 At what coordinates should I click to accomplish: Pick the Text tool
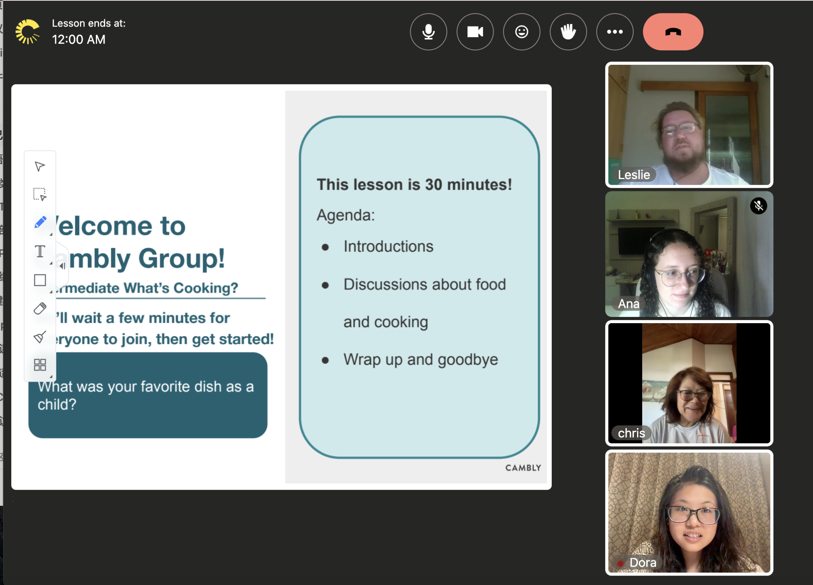(40, 251)
